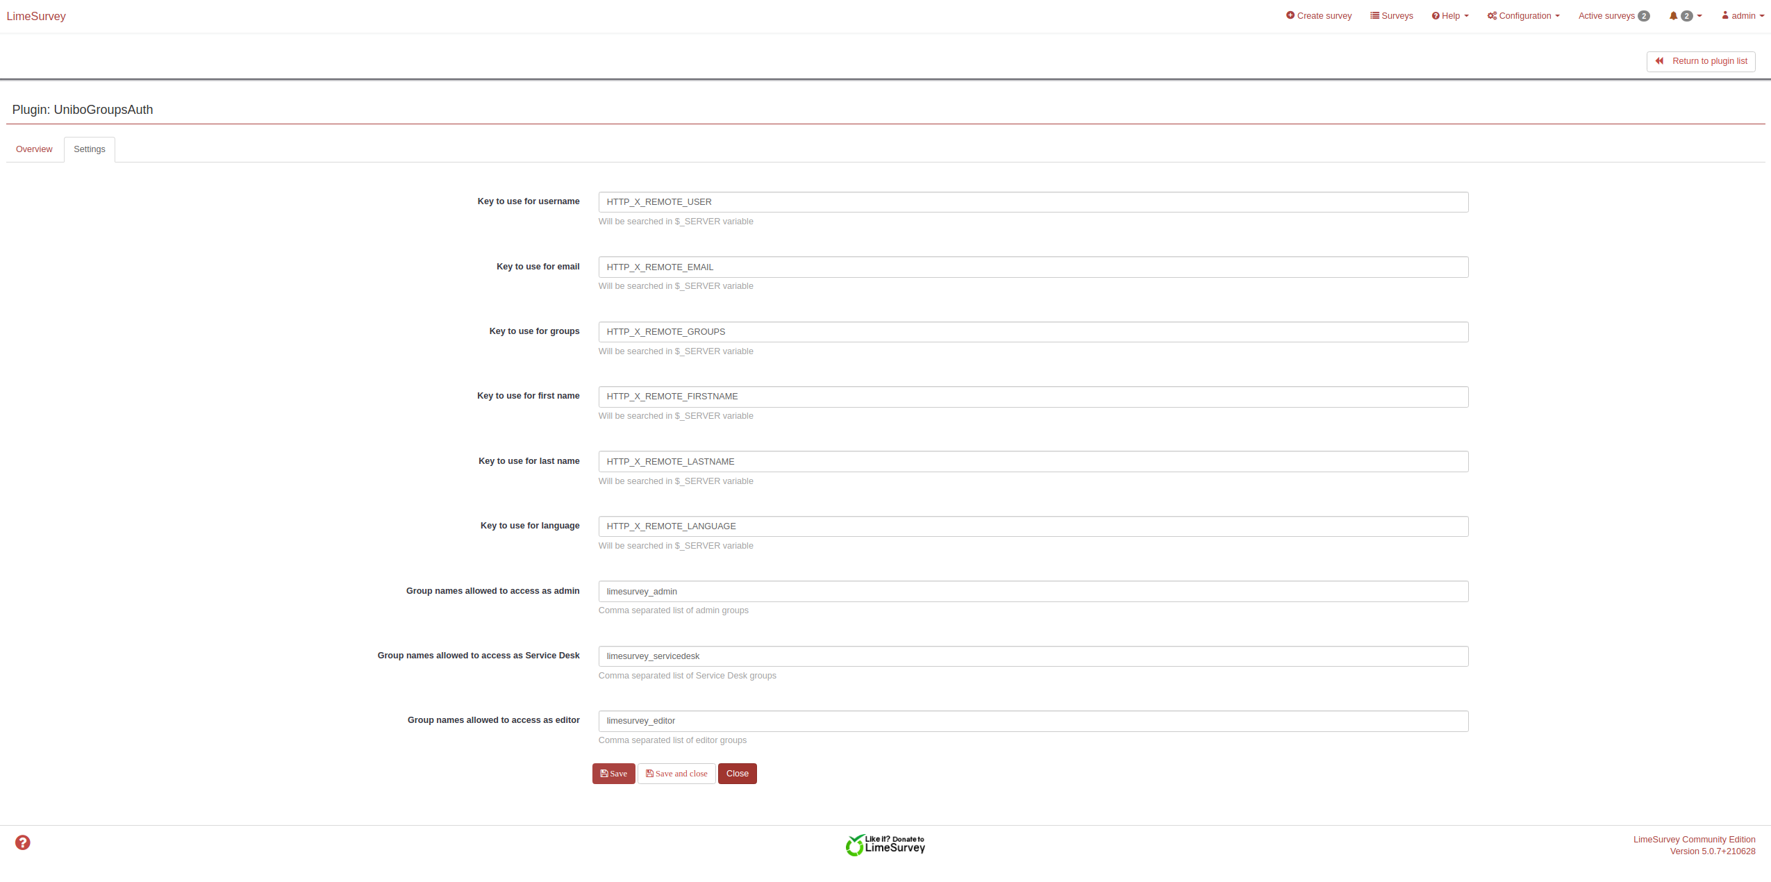Click the Key to use for groups field

pos(1033,332)
